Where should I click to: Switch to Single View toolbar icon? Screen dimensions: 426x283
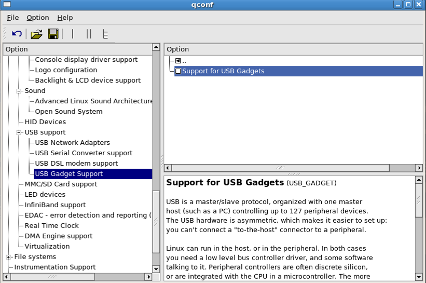pos(73,34)
